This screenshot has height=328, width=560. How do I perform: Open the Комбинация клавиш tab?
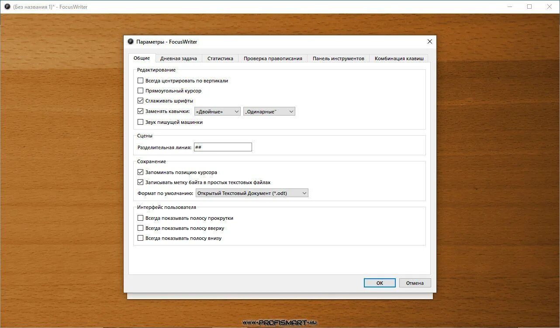399,58
